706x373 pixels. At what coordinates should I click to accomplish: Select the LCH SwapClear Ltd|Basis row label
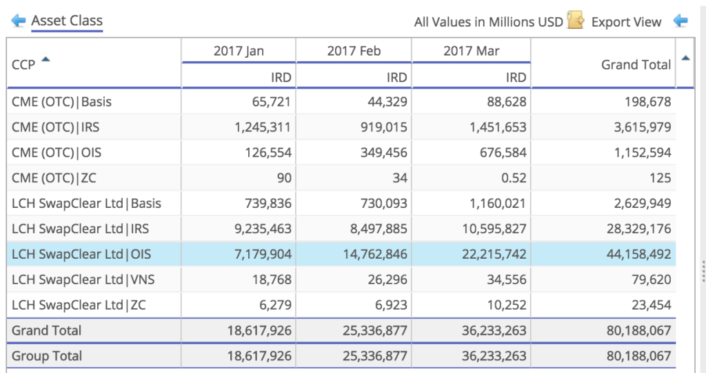[86, 204]
